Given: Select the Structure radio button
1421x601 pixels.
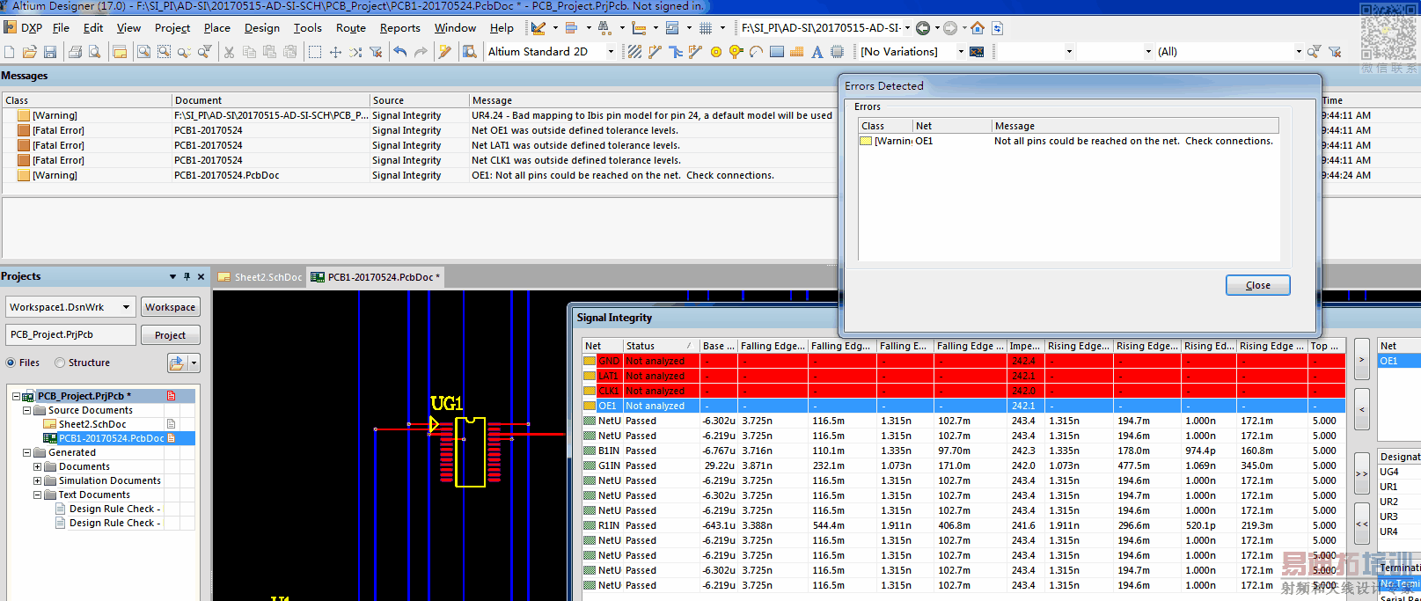Looking at the screenshot, I should pos(60,363).
